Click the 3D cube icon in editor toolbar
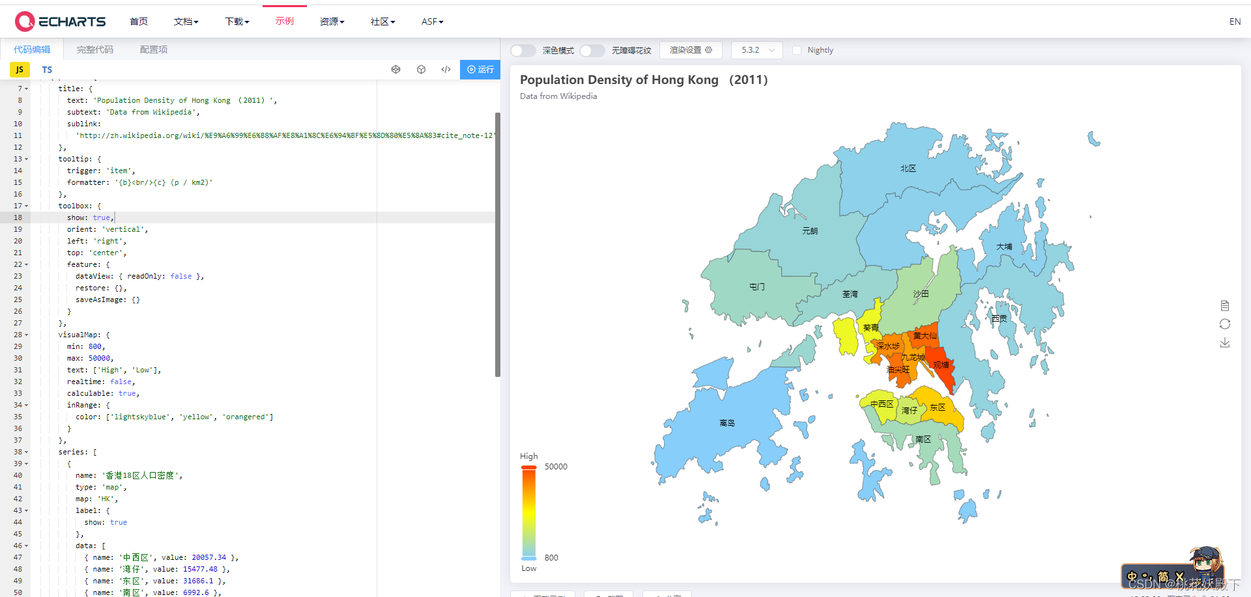 coord(421,69)
